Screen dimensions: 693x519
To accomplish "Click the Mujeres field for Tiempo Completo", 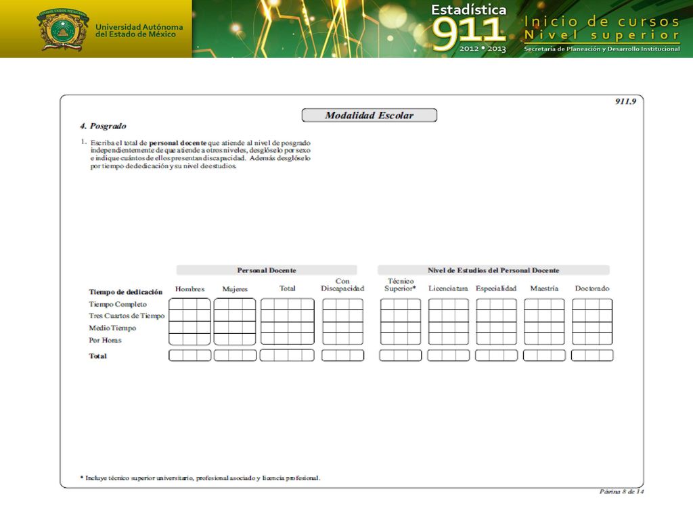I will click(235, 304).
